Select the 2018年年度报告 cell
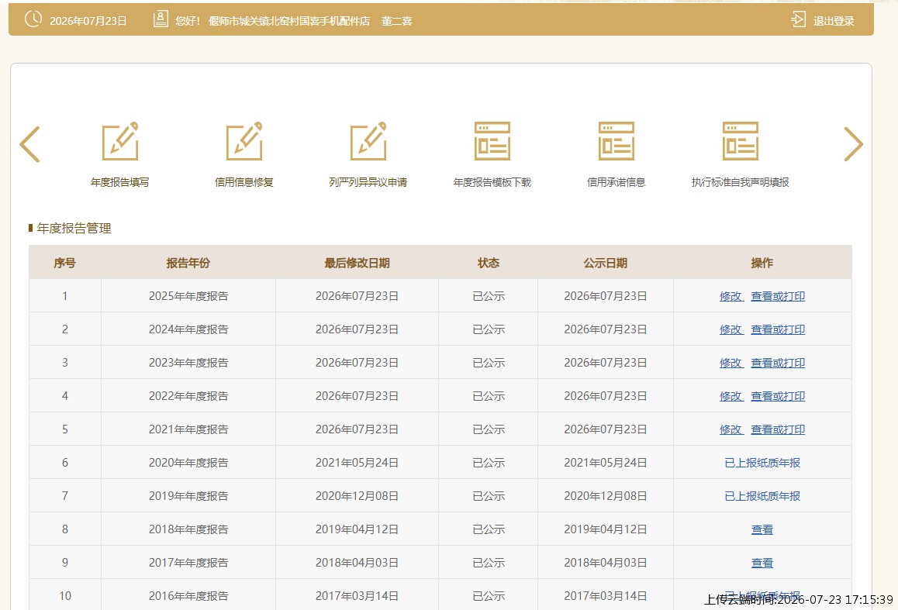898x610 pixels. pyautogui.click(x=188, y=529)
